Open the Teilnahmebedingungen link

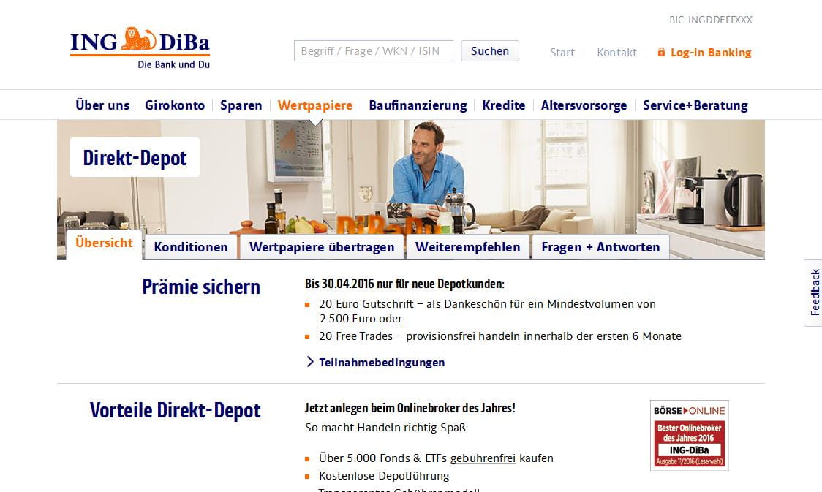(x=382, y=362)
